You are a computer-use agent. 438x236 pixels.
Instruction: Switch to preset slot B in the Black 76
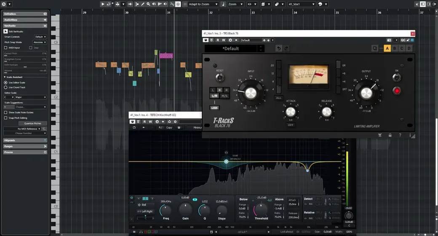tap(395, 48)
